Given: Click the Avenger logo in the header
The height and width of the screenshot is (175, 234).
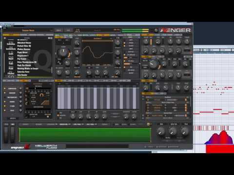Looking at the screenshot, I should (175, 30).
